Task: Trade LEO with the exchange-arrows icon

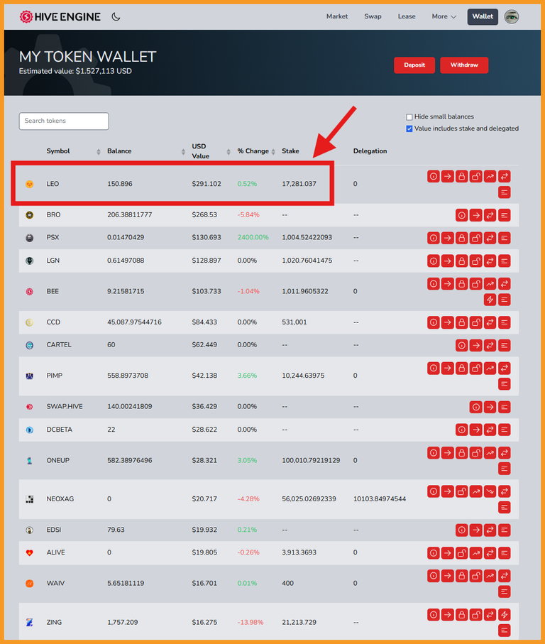Action: click(x=505, y=177)
